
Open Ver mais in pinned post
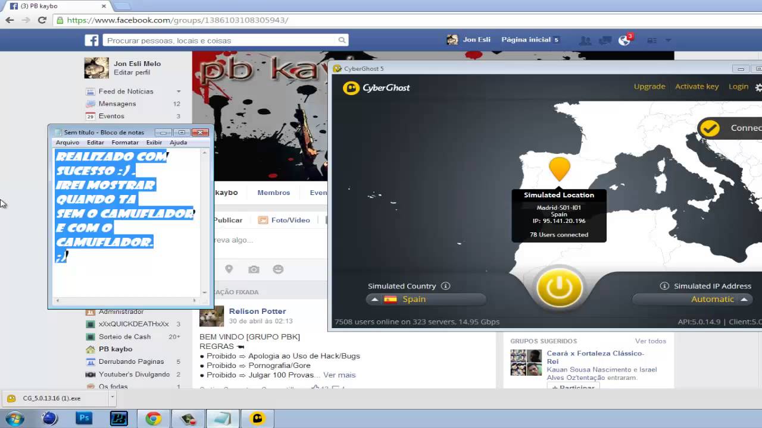(x=339, y=375)
